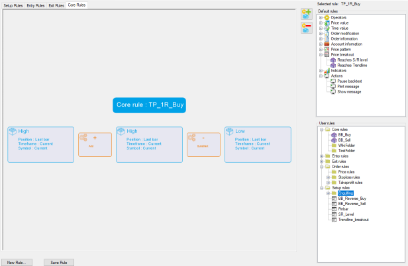The image size is (408, 266).
Task: Select the Add operator block
Action: 95,144
